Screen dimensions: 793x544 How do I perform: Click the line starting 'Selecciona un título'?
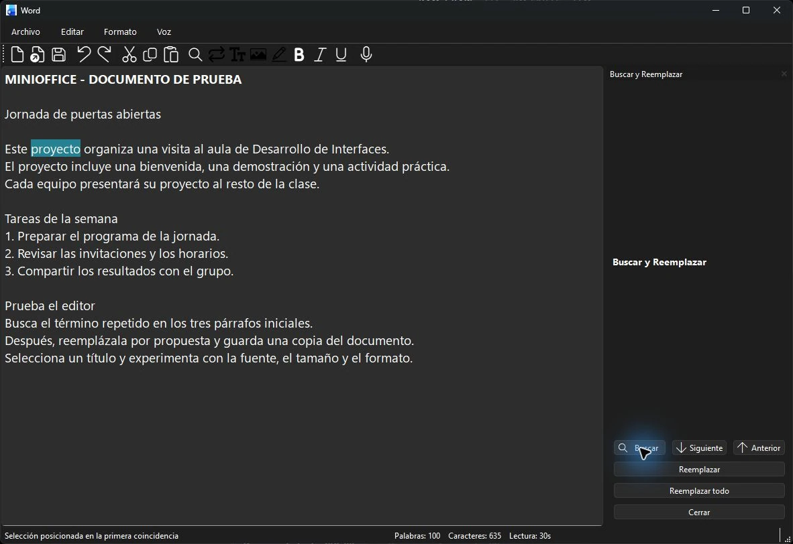tap(209, 358)
